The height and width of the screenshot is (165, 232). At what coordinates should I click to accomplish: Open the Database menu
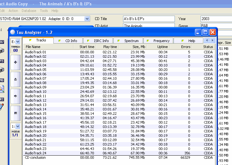point(29,11)
